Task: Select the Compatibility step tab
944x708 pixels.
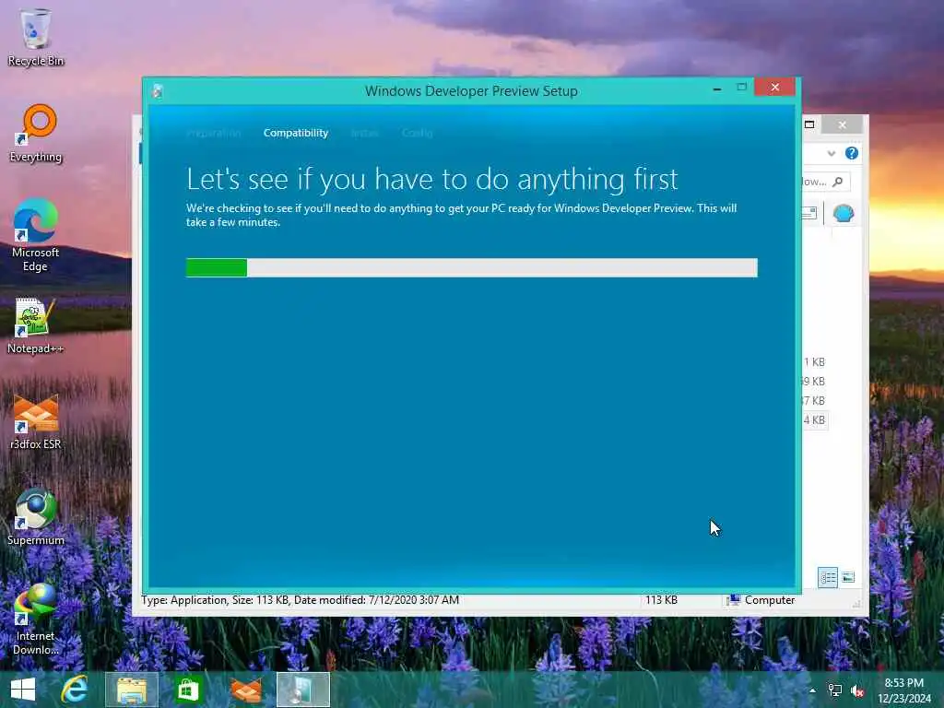Action: coord(296,133)
